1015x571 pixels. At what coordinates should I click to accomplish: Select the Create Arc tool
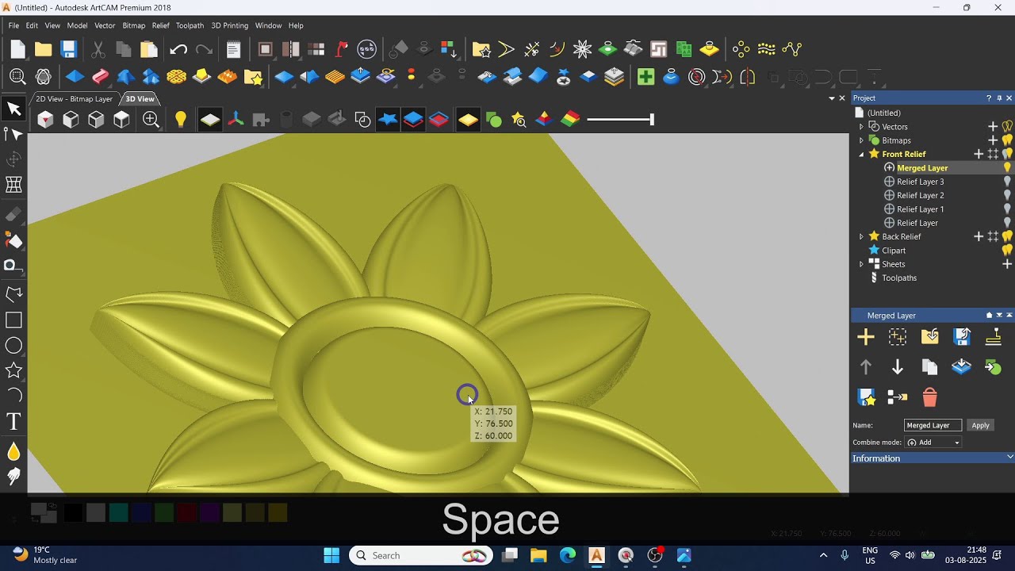coord(13,396)
